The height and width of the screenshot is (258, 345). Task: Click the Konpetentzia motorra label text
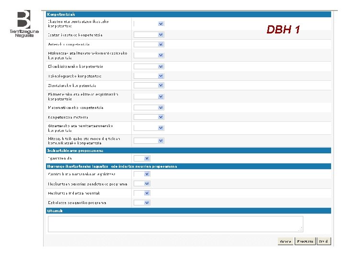(x=68, y=117)
